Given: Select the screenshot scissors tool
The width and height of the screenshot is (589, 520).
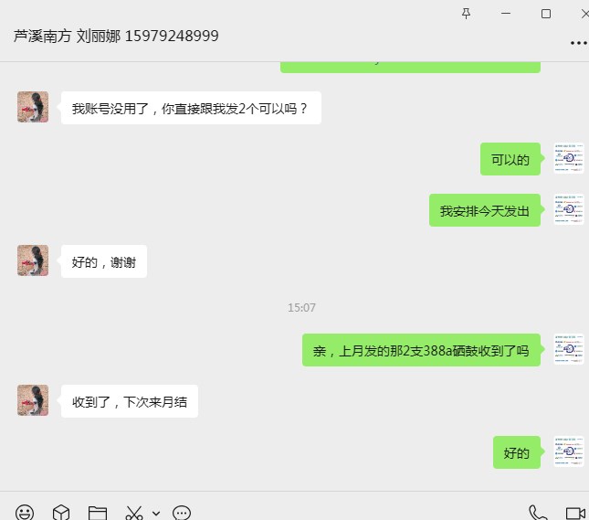Looking at the screenshot, I should [134, 513].
